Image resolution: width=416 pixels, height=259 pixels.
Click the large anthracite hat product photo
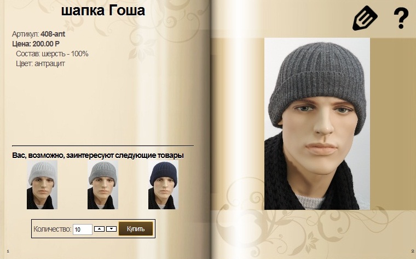coord(317,123)
